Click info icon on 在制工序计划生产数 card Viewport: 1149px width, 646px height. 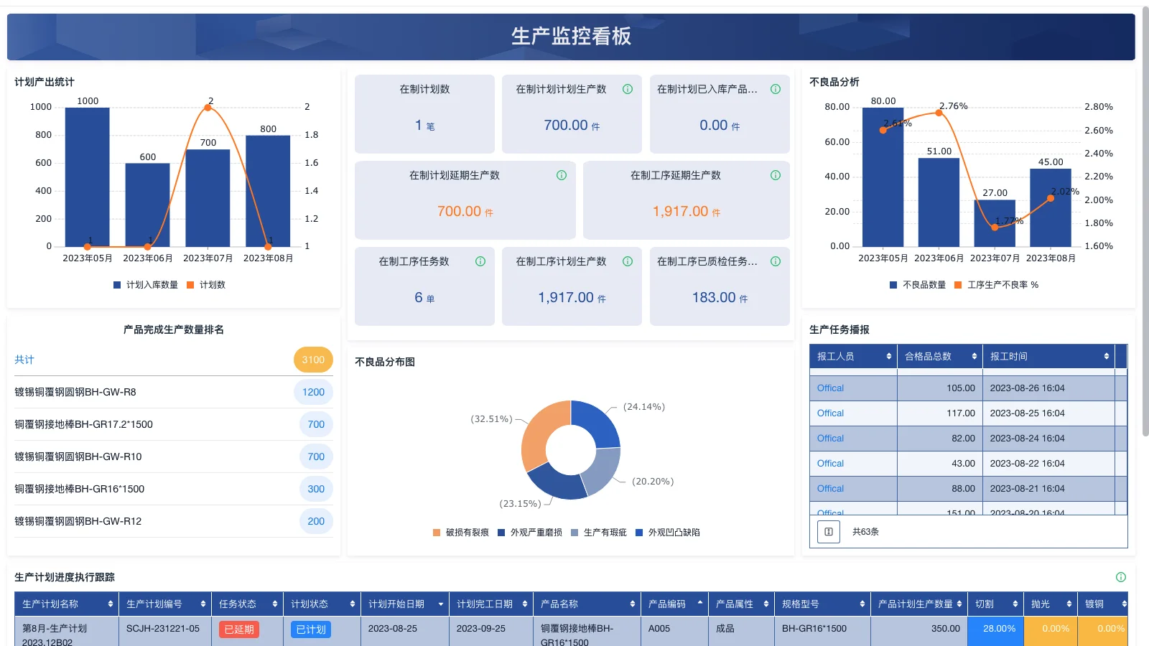(x=628, y=261)
